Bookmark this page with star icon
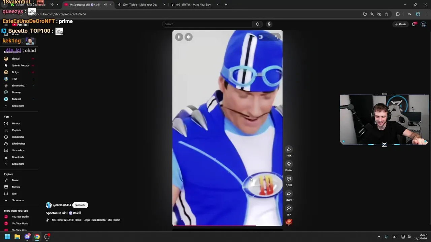 click(387, 14)
